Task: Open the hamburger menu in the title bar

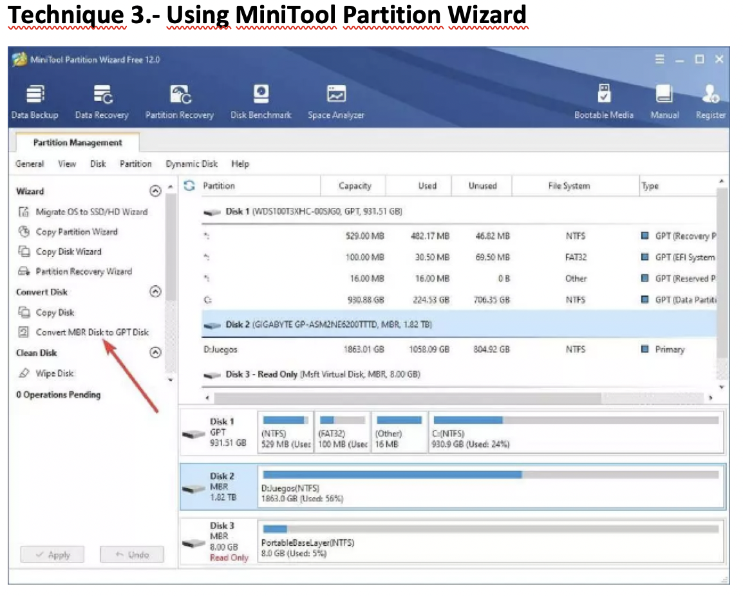Action: (x=659, y=59)
